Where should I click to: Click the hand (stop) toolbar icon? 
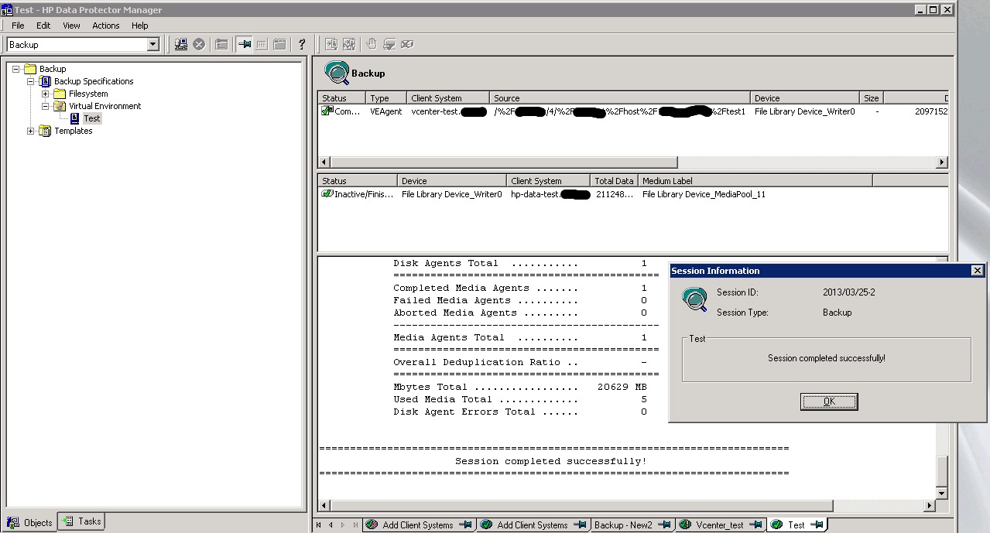[x=371, y=44]
